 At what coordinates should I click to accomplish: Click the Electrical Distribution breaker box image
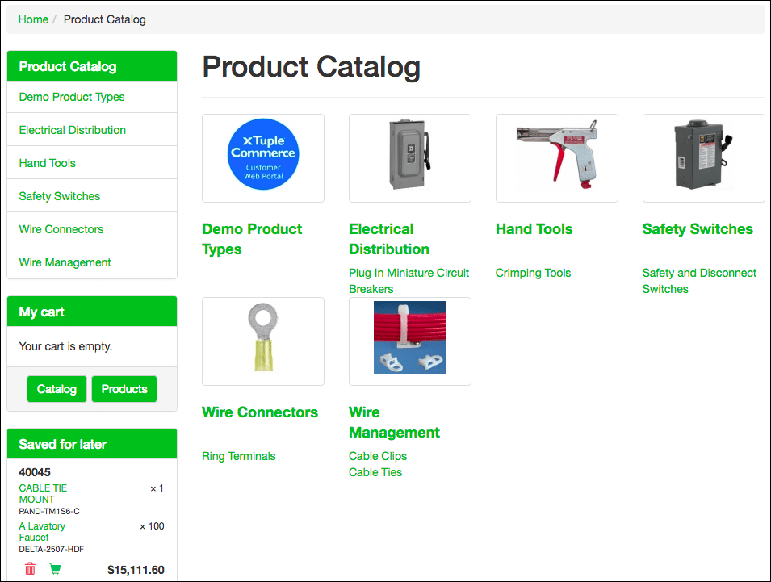click(x=409, y=157)
